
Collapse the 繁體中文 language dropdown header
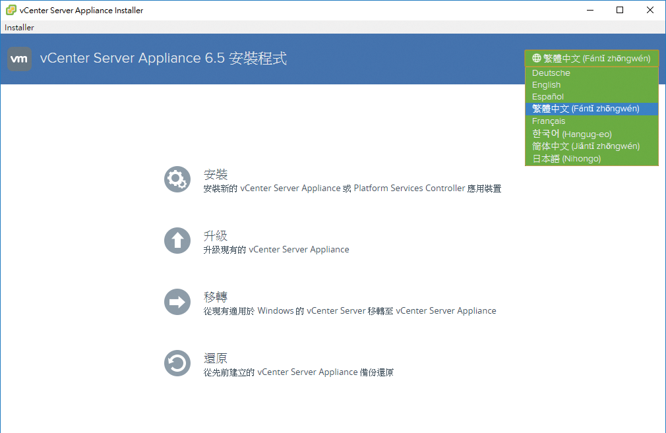click(x=591, y=58)
